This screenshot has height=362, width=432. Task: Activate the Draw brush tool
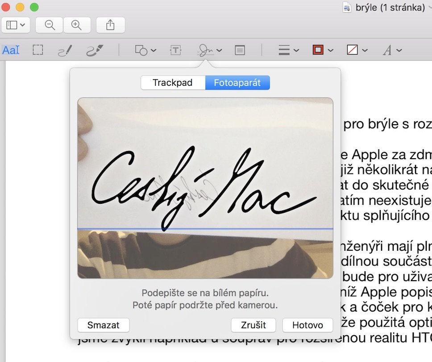(x=94, y=51)
